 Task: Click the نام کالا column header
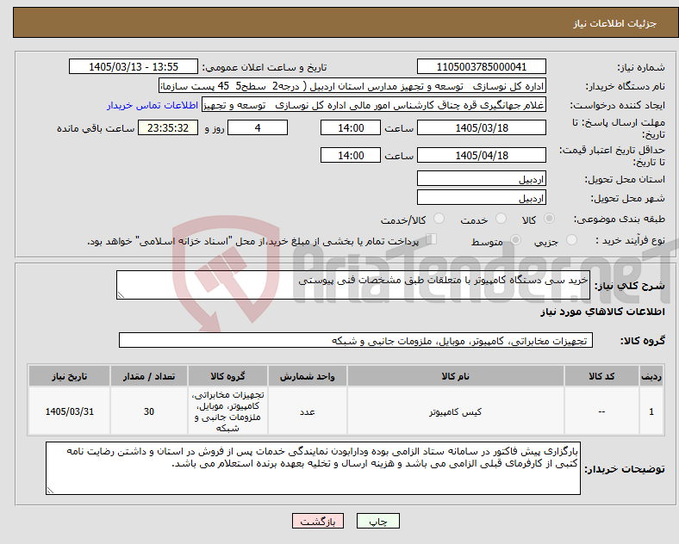coord(455,376)
